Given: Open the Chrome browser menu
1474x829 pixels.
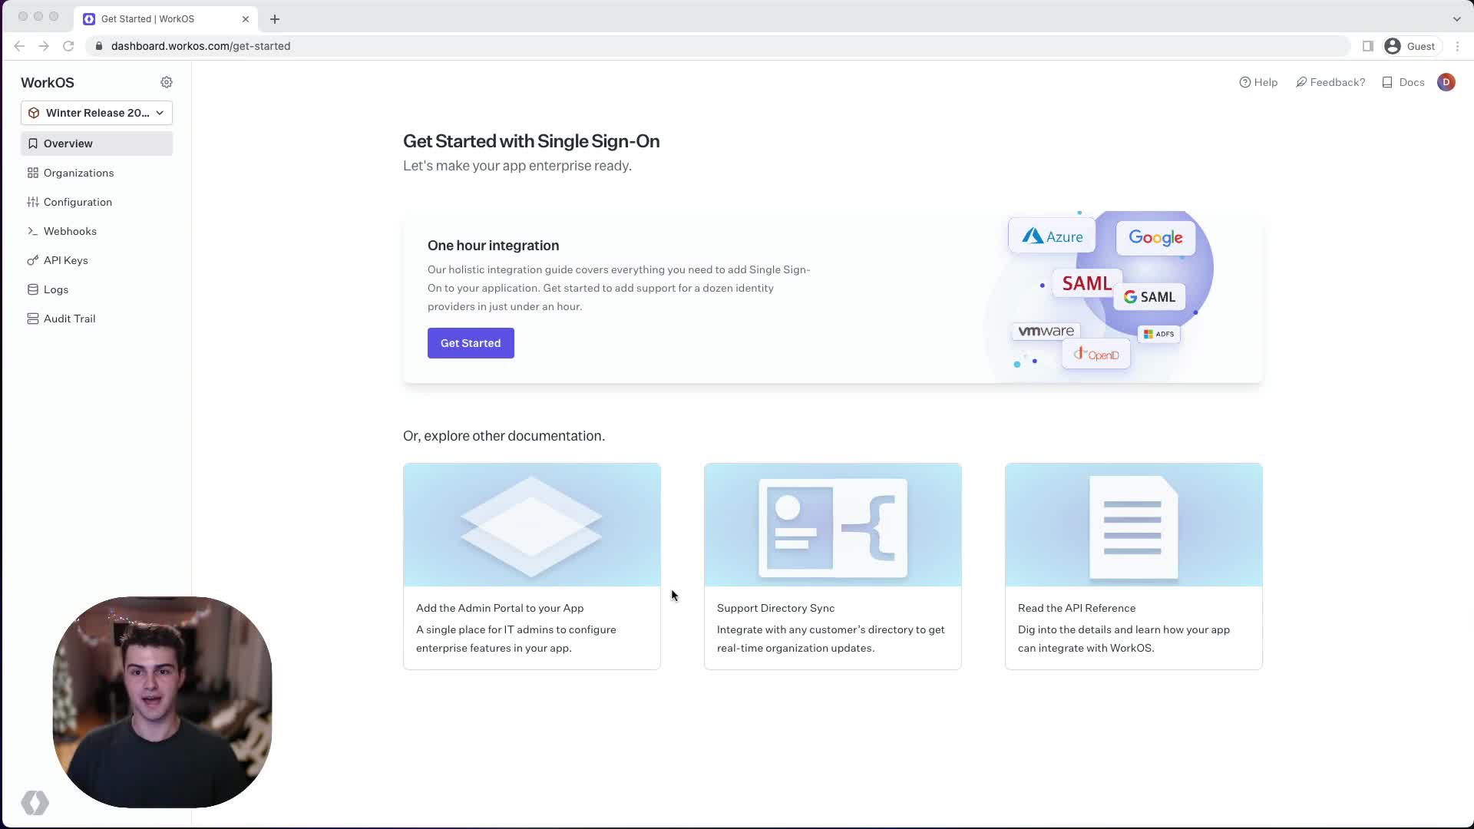Looking at the screenshot, I should click(x=1459, y=46).
